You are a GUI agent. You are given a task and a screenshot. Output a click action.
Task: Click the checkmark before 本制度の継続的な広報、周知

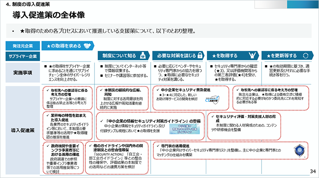coord(101,90)
